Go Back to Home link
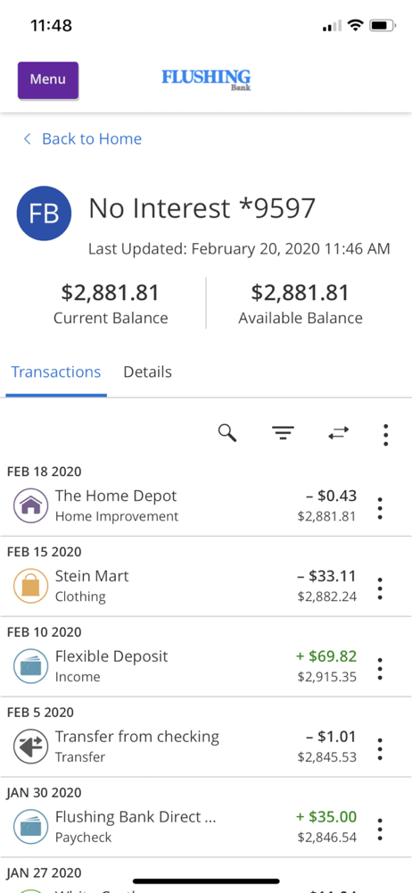 pyautogui.click(x=83, y=139)
